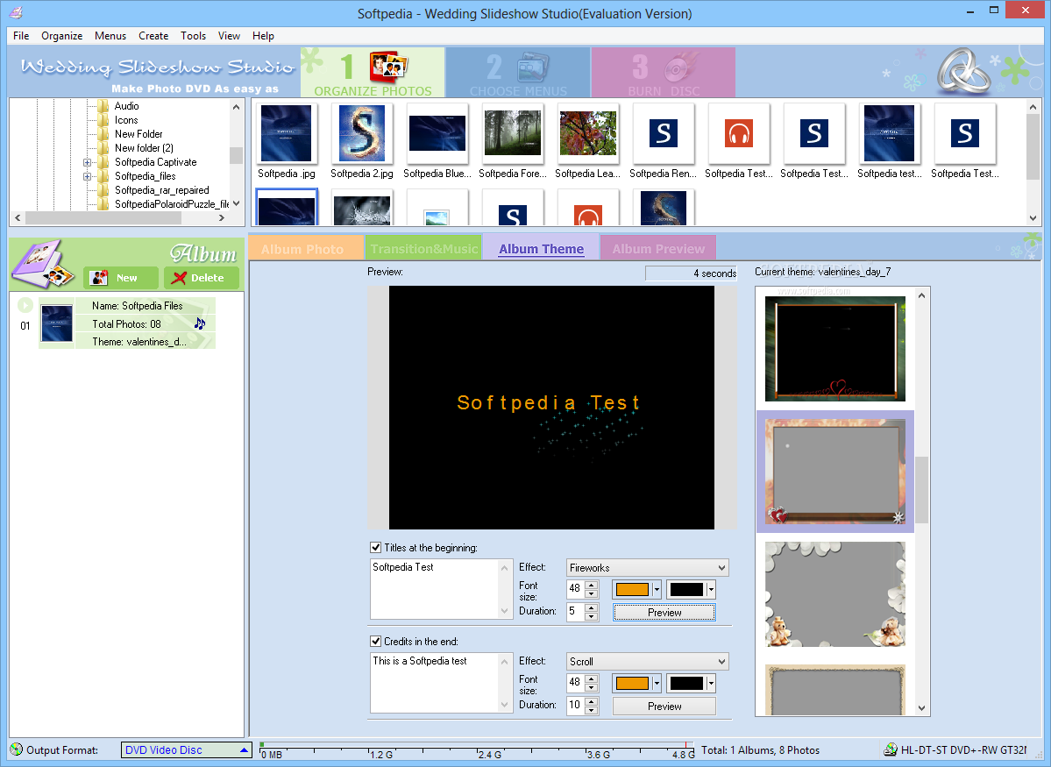The image size is (1051, 767).
Task: Switch to the Album Preview tab
Action: tap(658, 247)
